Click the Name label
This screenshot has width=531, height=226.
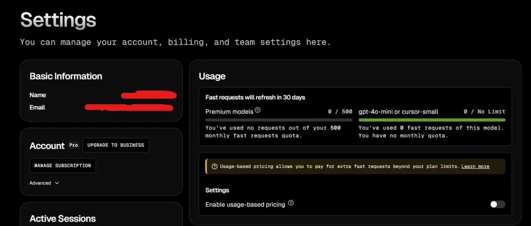tap(38, 95)
